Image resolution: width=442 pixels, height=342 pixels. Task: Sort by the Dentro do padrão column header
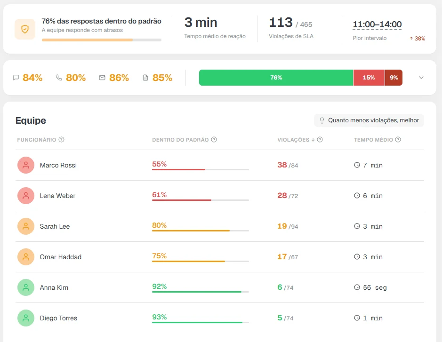pos(180,140)
